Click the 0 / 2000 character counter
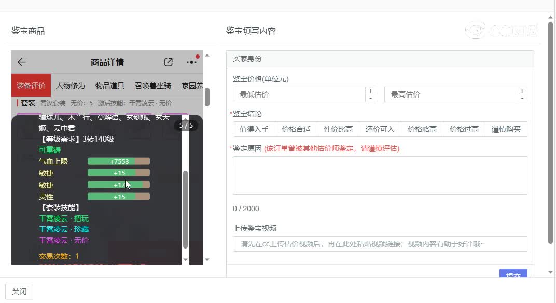The image size is (556, 303). [x=246, y=209]
